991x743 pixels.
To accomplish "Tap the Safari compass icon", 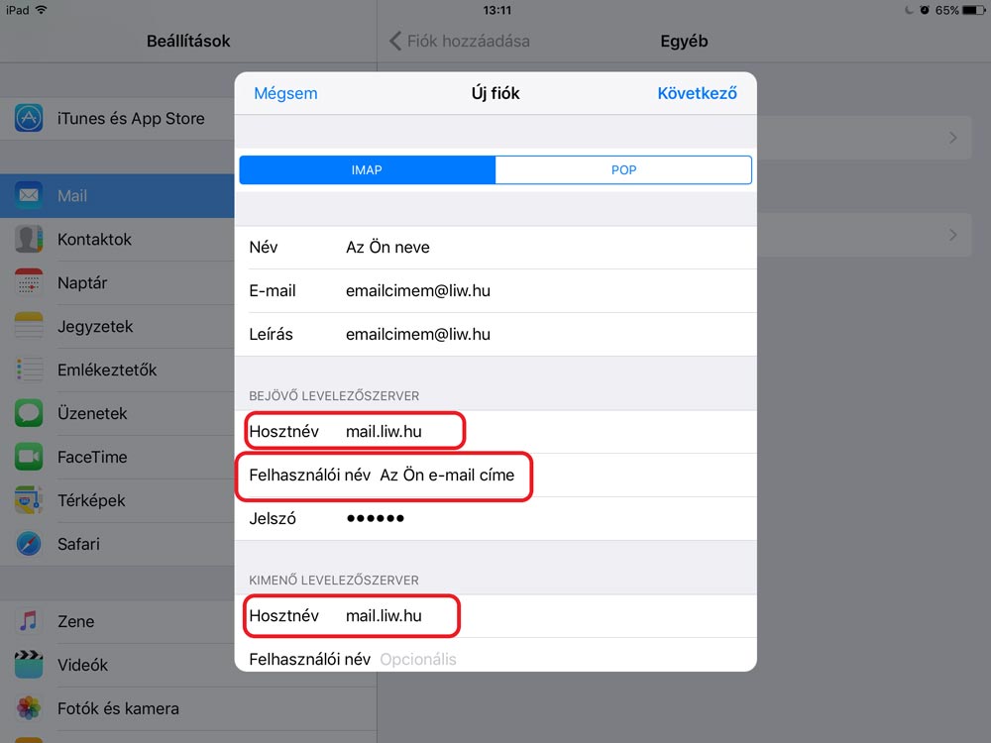I will 29,544.
